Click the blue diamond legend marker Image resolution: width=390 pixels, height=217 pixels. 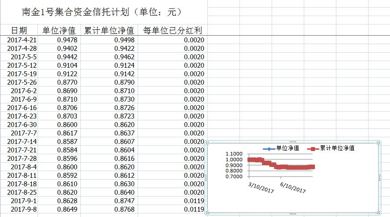[x=268, y=148]
